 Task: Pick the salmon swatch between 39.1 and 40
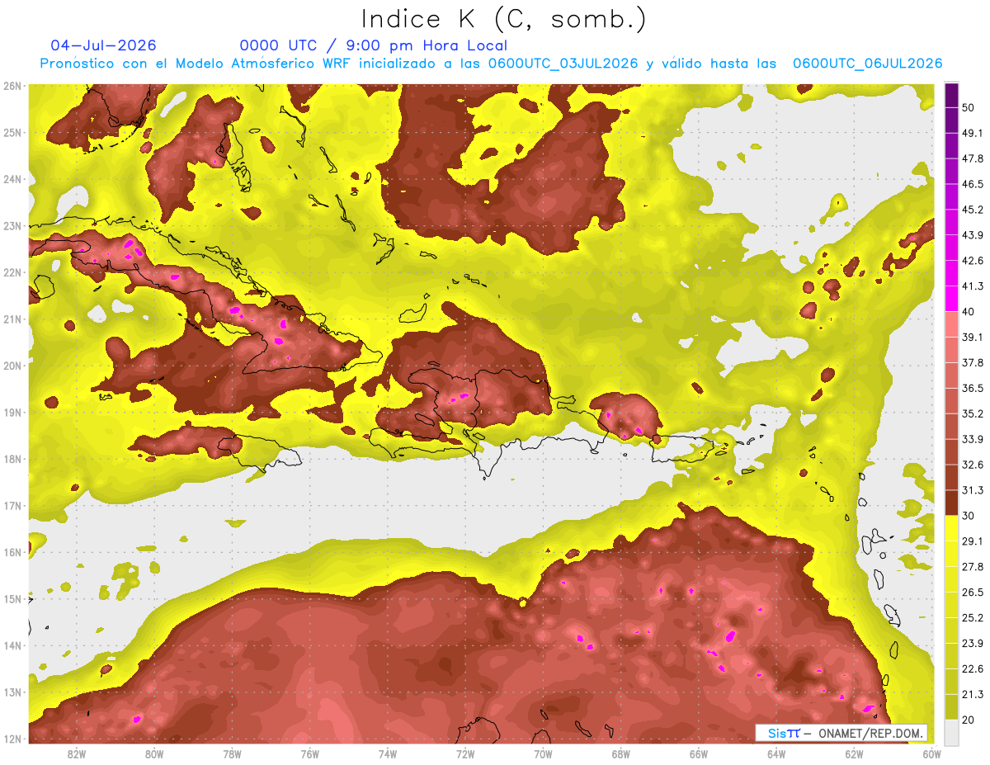coord(951,324)
